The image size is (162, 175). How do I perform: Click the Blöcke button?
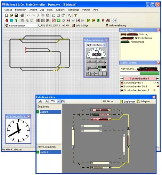click(108, 101)
